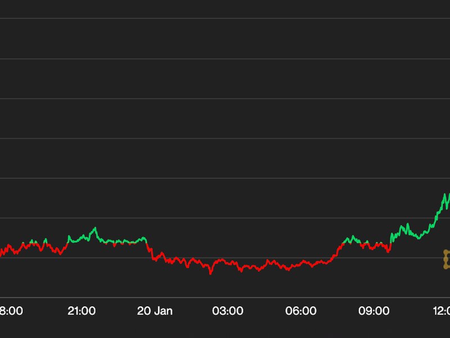Screen dimensions: 450x338
Task: Click the red drop right above 20 Jan
Action: pyautogui.click(x=150, y=251)
